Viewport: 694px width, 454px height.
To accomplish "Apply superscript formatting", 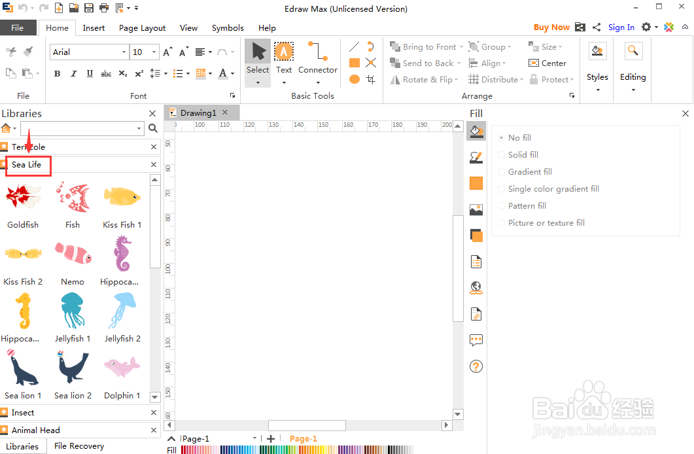I will tap(139, 73).
